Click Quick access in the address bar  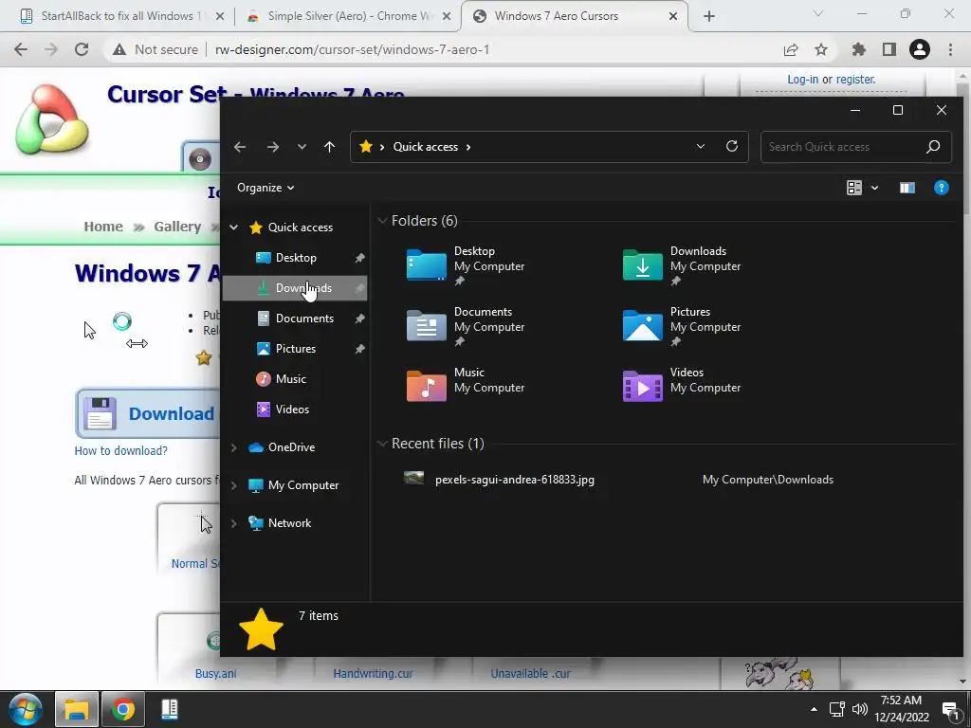coord(426,147)
